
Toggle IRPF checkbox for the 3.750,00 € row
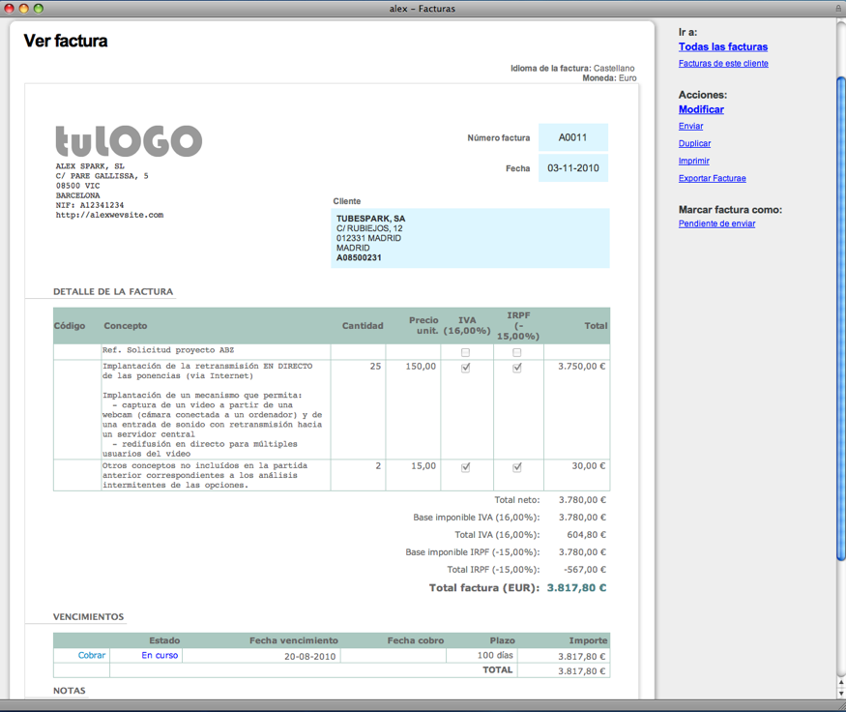(x=517, y=368)
